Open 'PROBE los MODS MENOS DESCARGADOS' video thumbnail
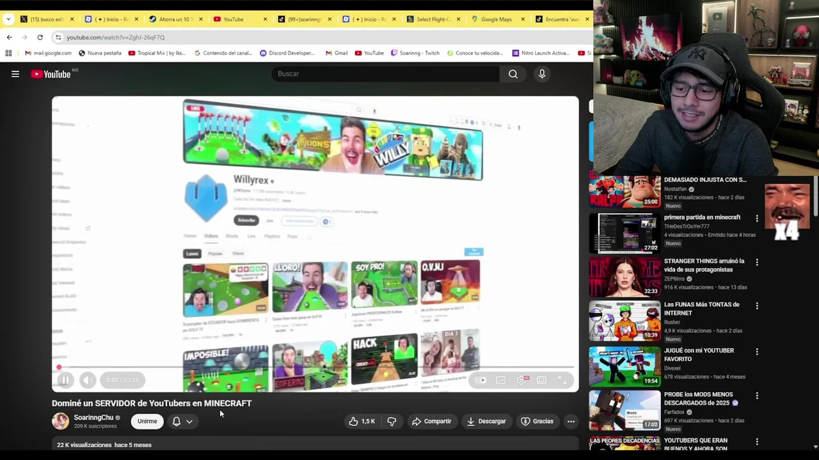Image resolution: width=819 pixels, height=460 pixels. [x=624, y=410]
